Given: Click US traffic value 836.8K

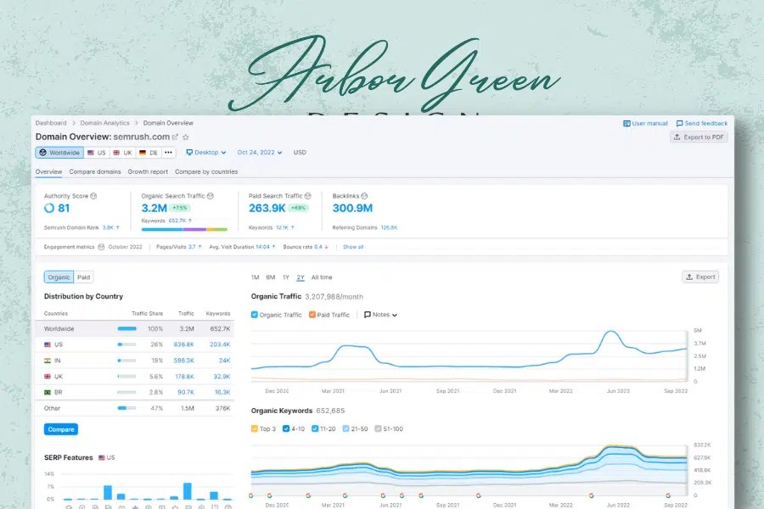Looking at the screenshot, I should [x=183, y=344].
